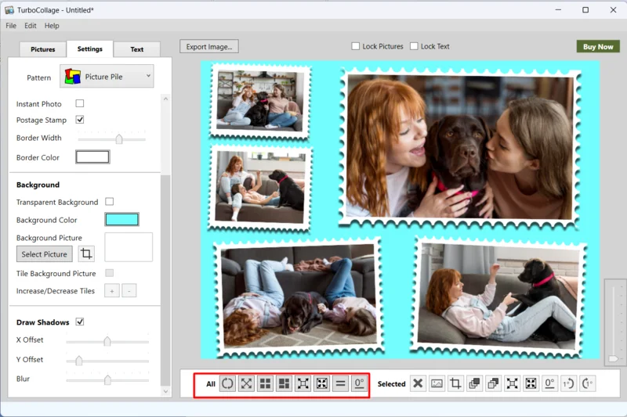Uncheck the Postage Stamp option
627x417 pixels.
click(x=80, y=120)
